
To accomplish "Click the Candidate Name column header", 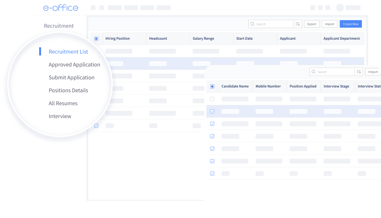I will click(x=235, y=86).
